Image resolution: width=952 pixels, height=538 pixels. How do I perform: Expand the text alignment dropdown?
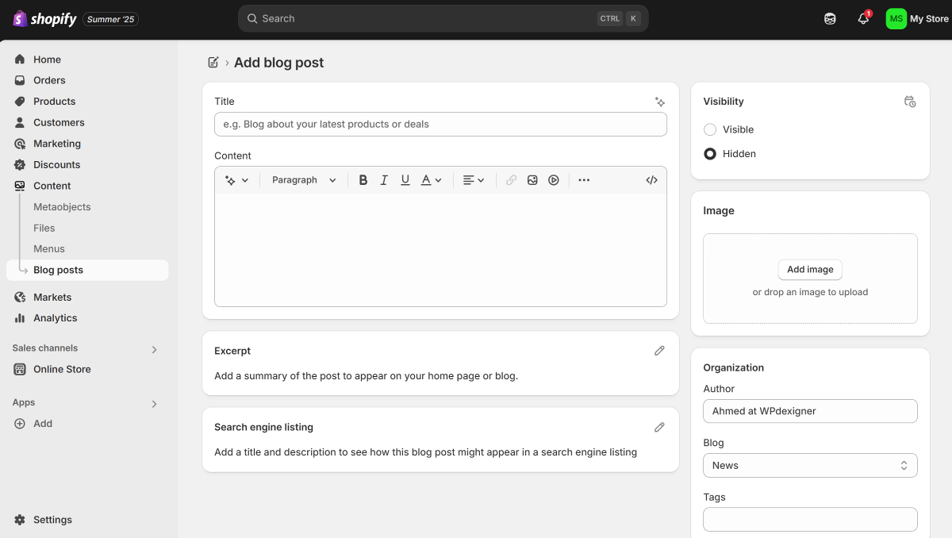[x=474, y=180]
